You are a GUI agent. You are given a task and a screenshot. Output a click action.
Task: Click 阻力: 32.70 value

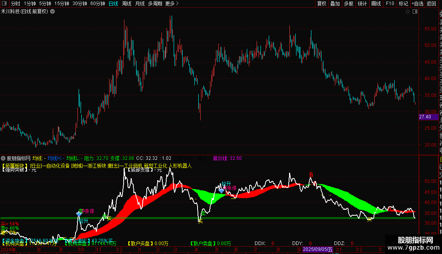coord(96,158)
